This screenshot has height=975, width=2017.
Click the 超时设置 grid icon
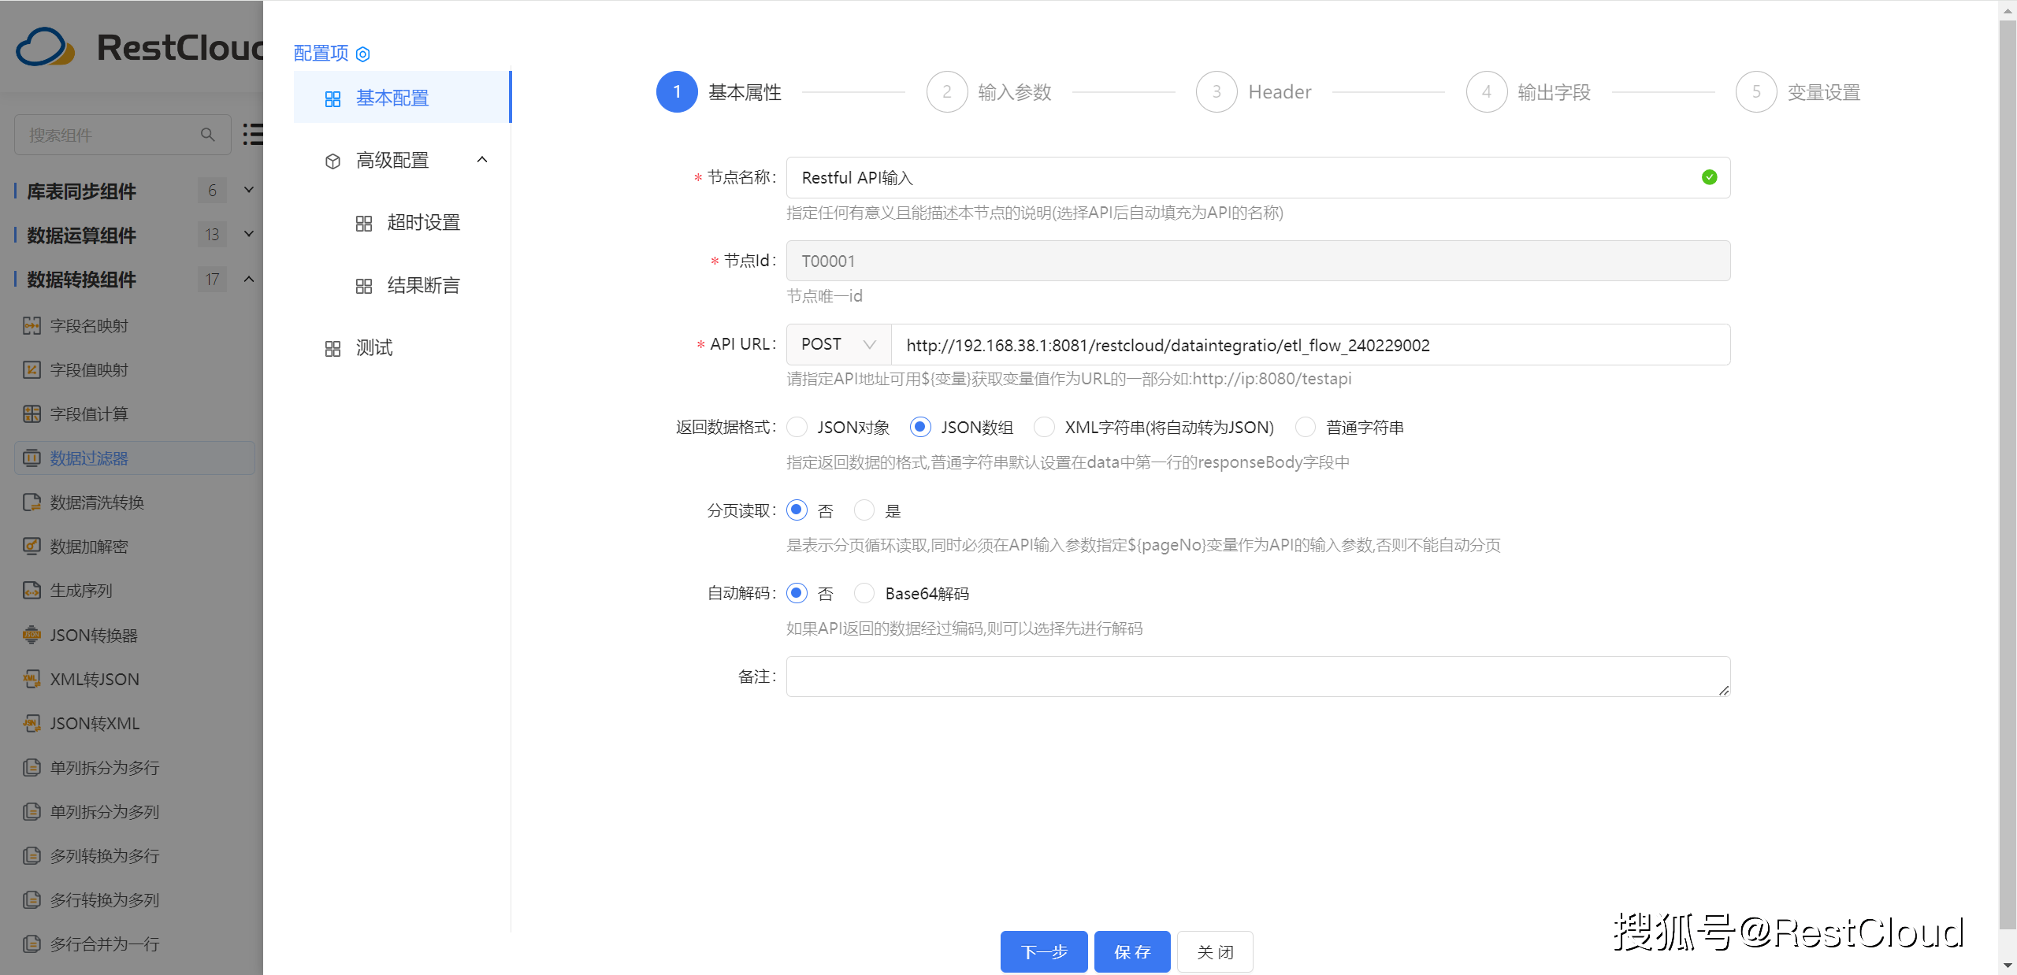point(363,224)
